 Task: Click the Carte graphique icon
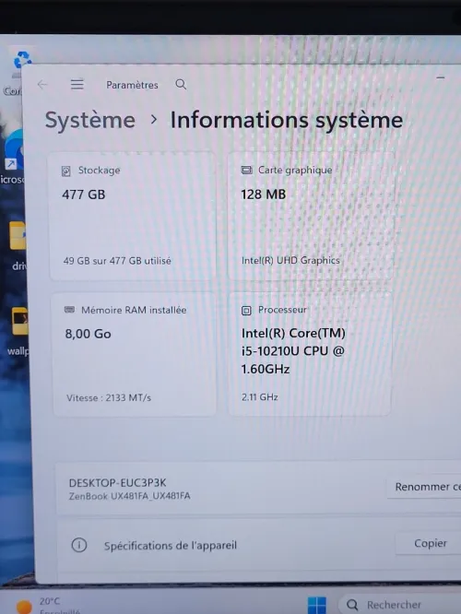coord(246,170)
